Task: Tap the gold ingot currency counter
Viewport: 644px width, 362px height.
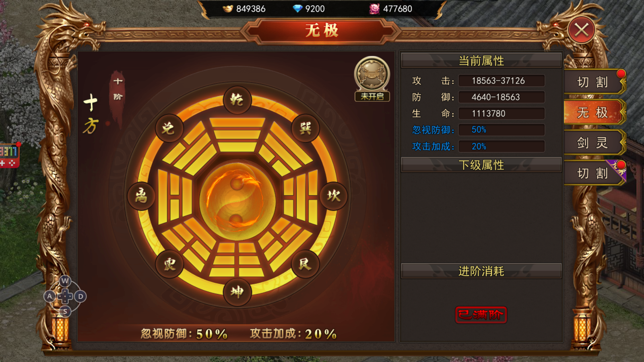Action: [x=244, y=8]
